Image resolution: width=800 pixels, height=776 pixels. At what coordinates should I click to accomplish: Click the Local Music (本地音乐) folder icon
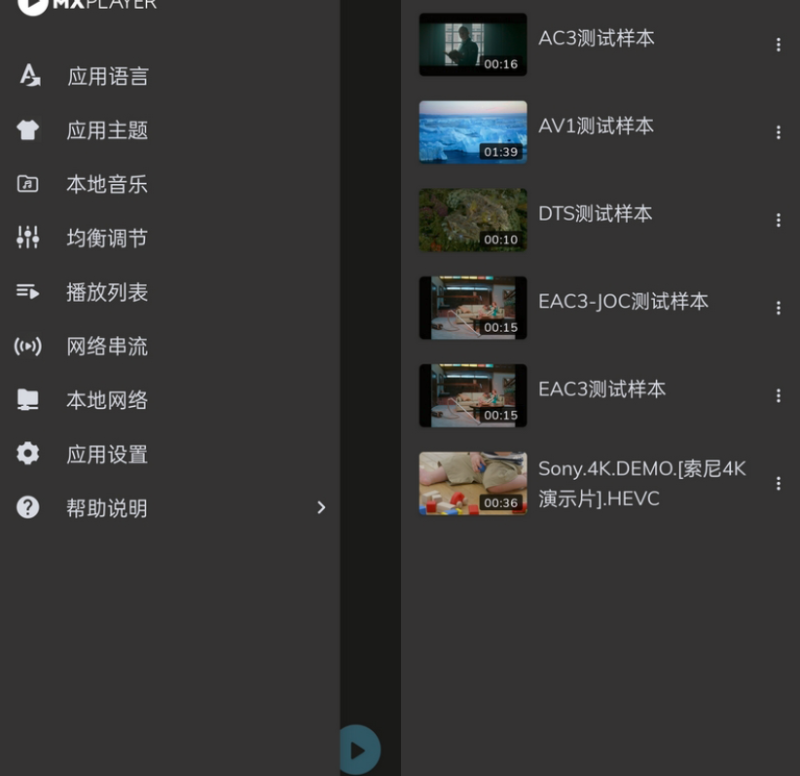coord(27,183)
